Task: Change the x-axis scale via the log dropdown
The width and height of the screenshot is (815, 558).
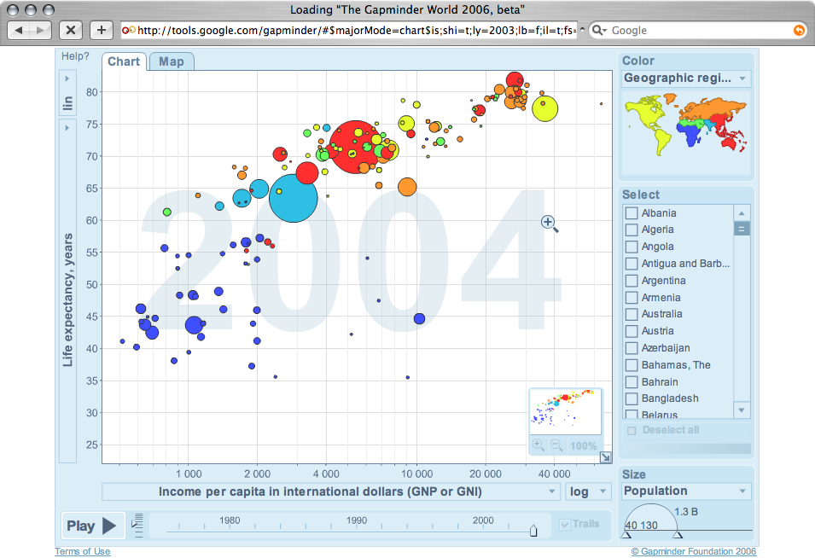Action: point(588,491)
